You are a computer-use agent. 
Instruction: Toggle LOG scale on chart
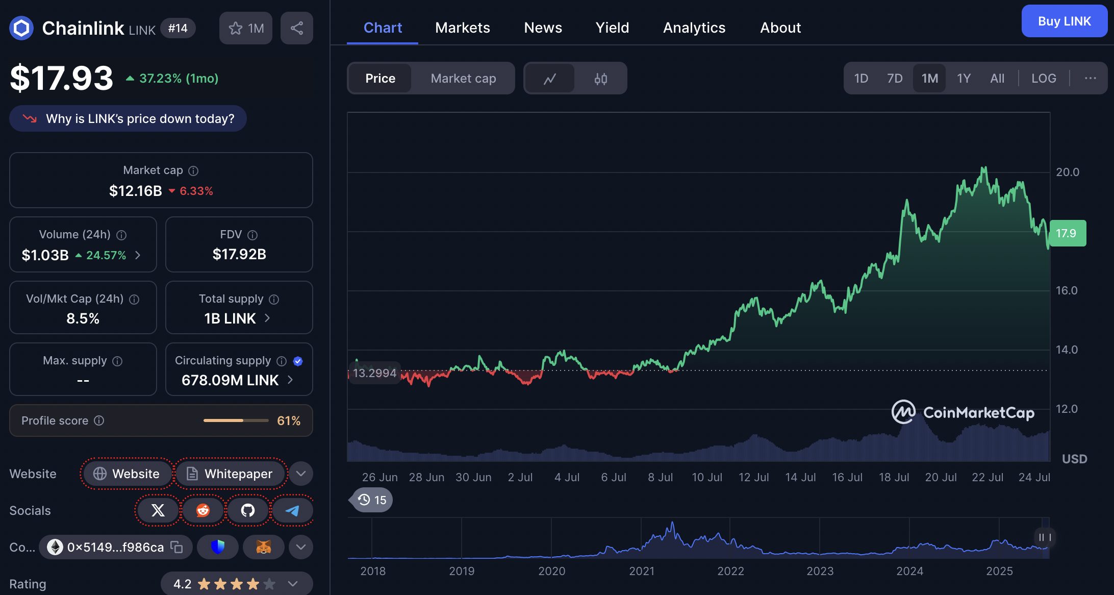tap(1044, 79)
